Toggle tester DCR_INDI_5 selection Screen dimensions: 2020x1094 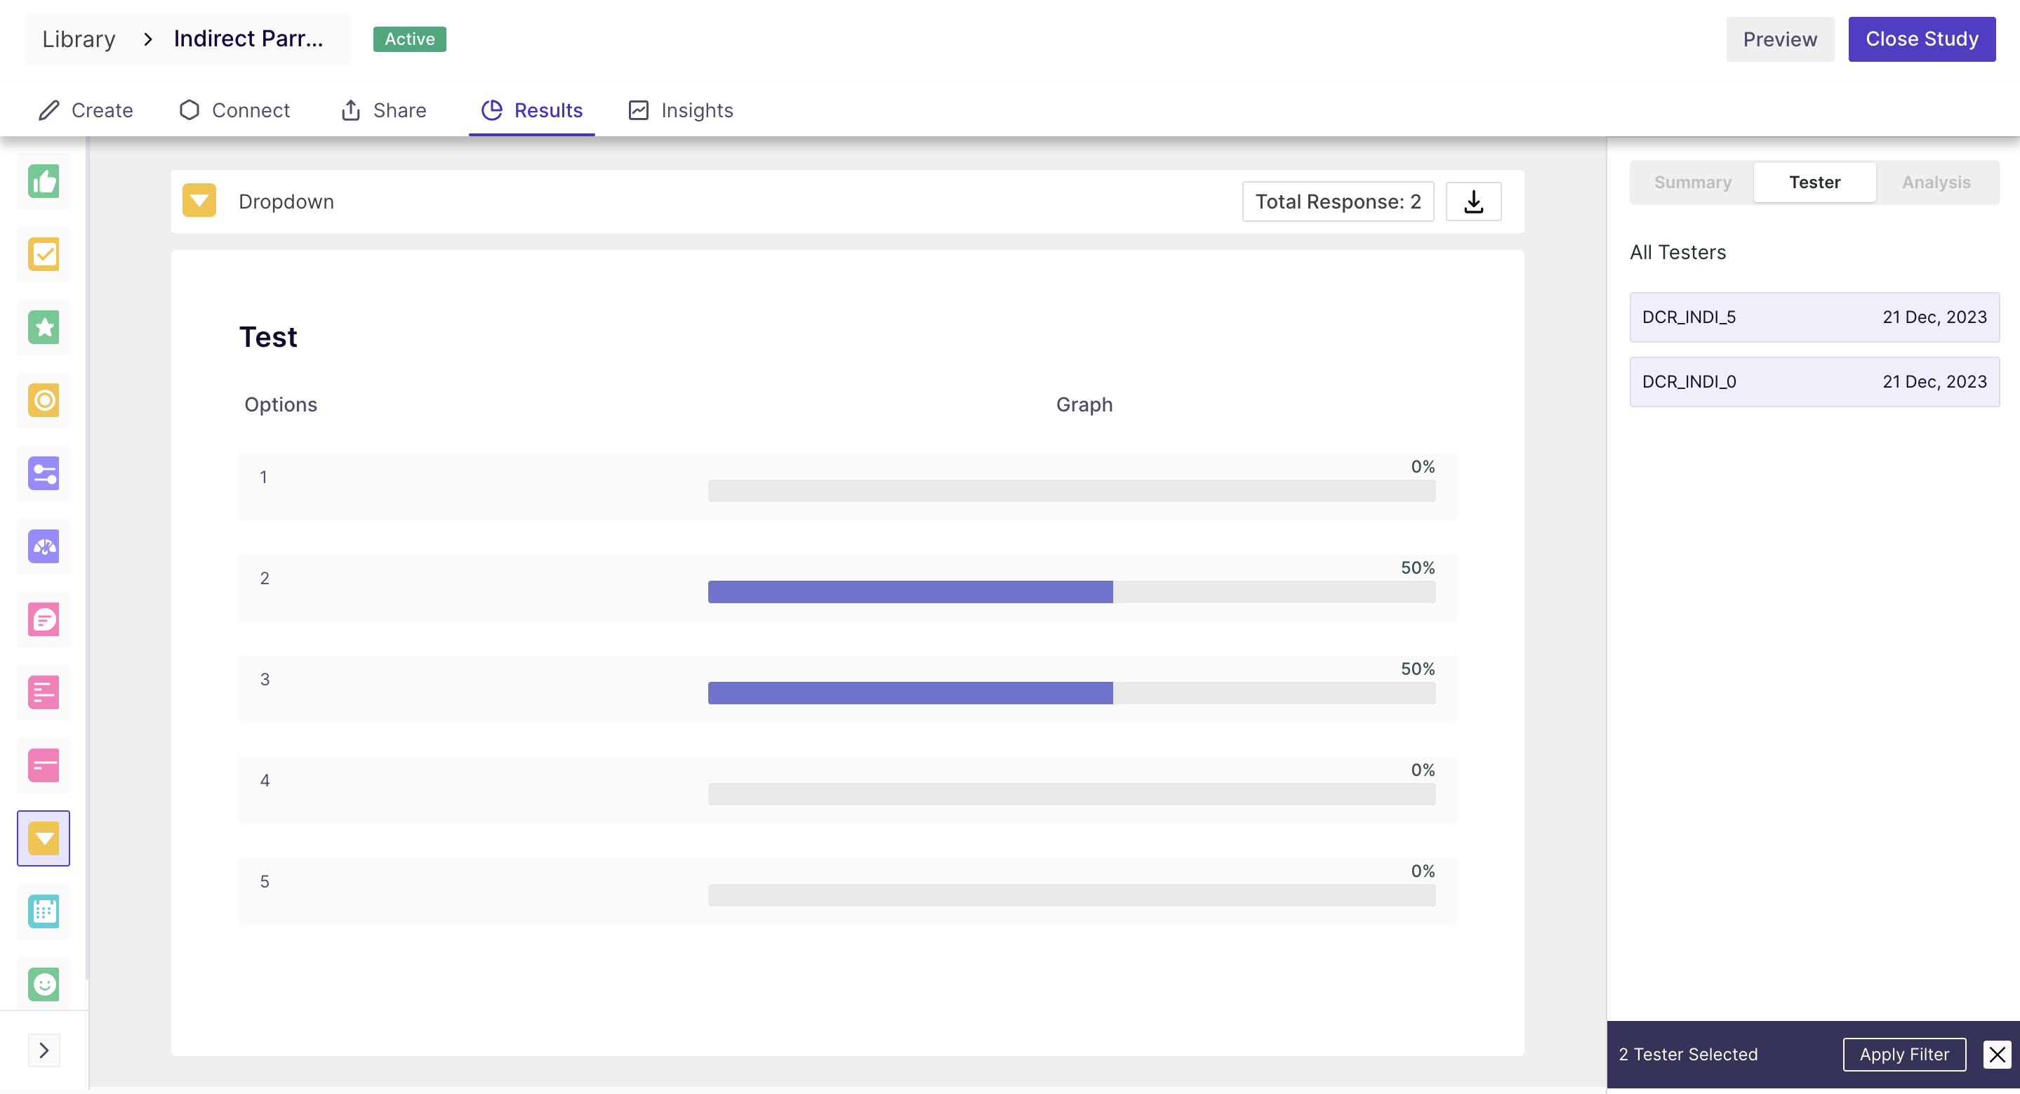coord(1814,317)
